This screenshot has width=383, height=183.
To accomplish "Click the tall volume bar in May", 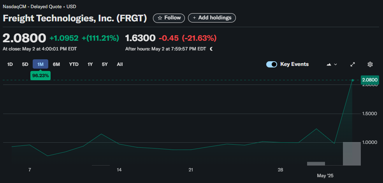I will point(351,154).
